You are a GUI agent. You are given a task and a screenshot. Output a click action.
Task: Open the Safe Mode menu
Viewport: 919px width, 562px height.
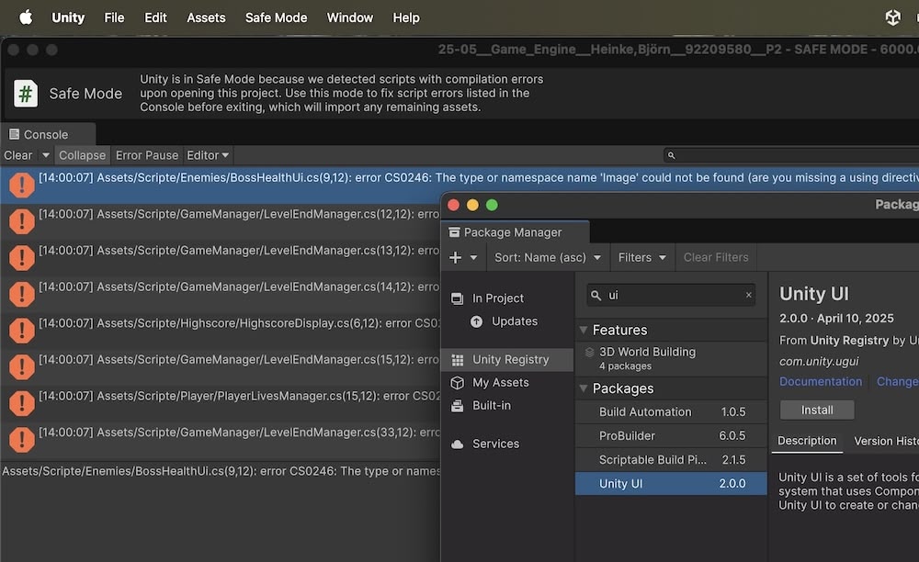276,17
